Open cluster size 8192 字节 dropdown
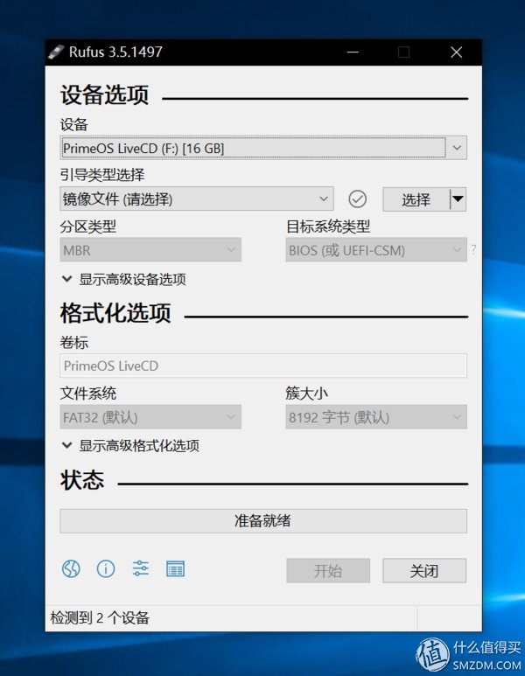 tap(376, 417)
